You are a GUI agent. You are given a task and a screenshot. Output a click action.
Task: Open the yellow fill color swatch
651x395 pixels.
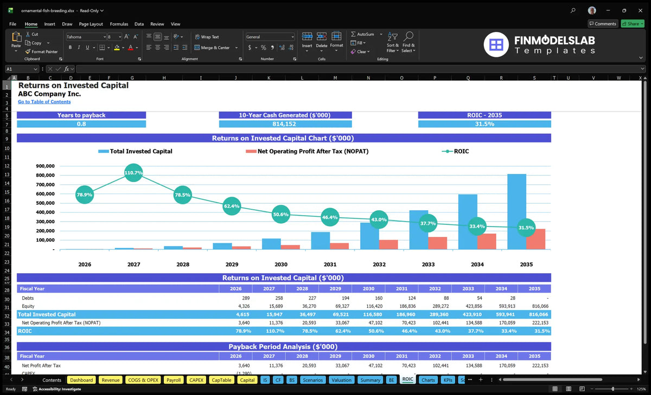117,48
